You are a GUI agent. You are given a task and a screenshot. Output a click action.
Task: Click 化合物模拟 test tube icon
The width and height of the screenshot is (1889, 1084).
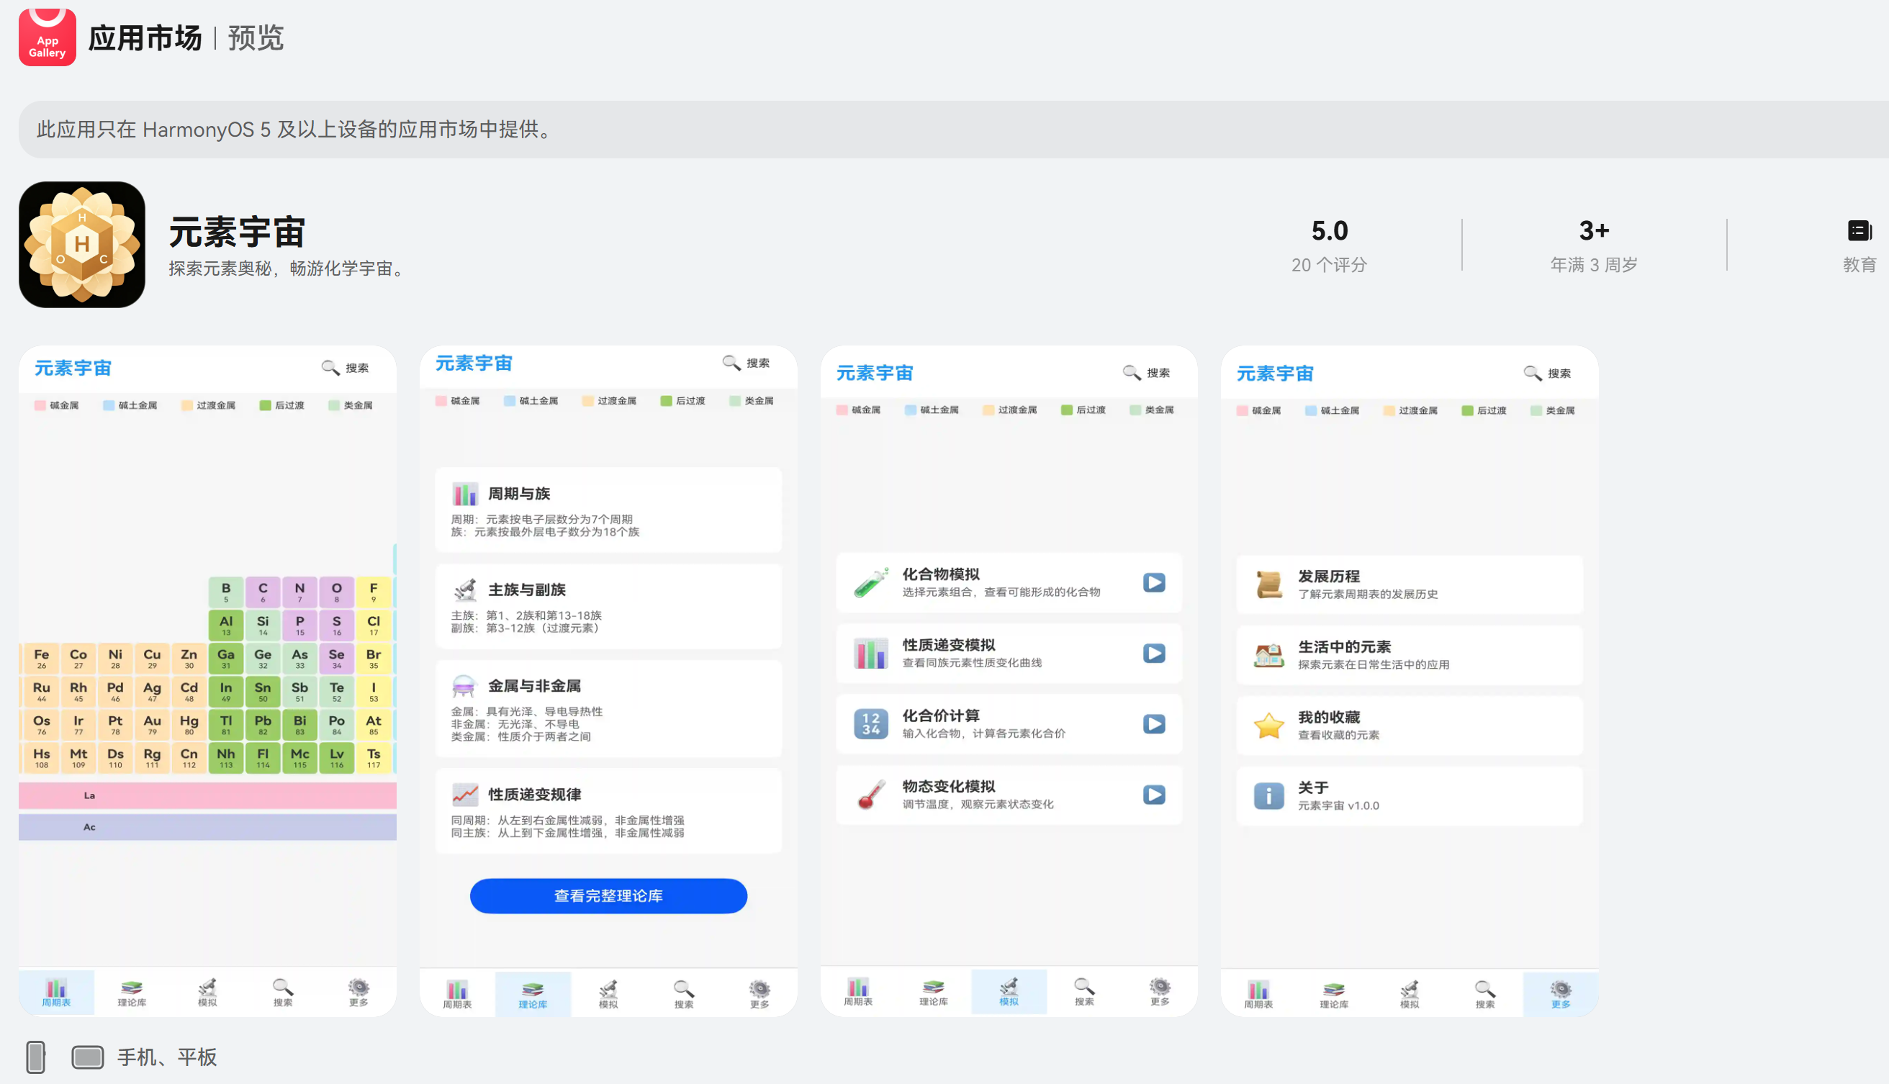point(870,582)
